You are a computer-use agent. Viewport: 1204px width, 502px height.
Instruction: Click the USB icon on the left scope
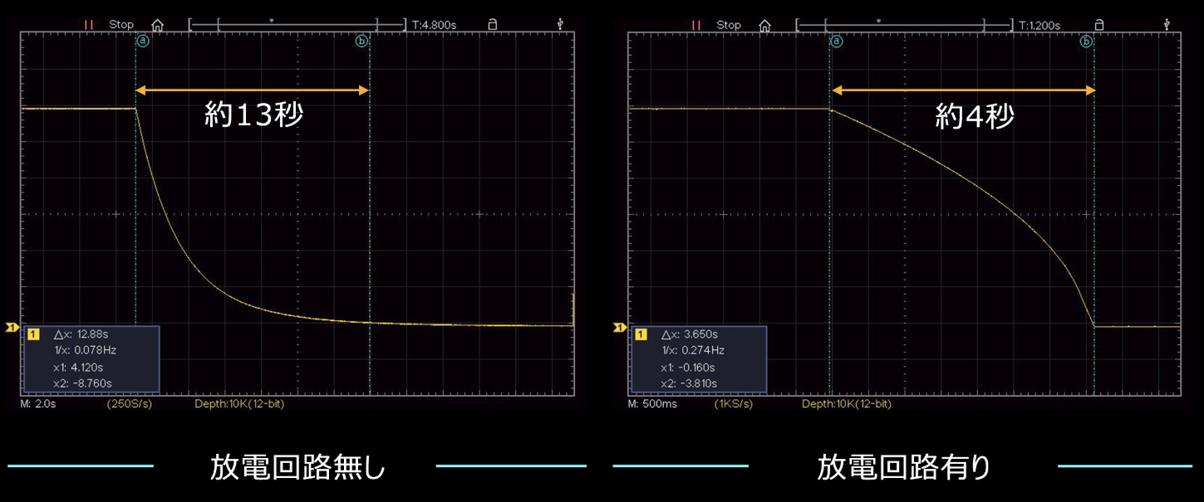click(560, 25)
